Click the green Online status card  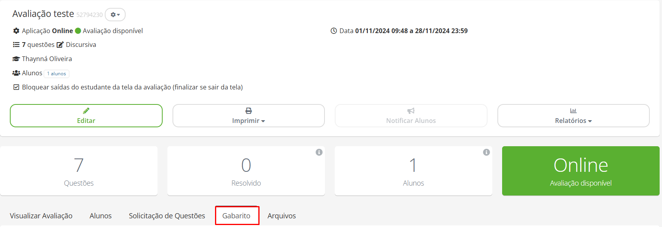pos(580,171)
